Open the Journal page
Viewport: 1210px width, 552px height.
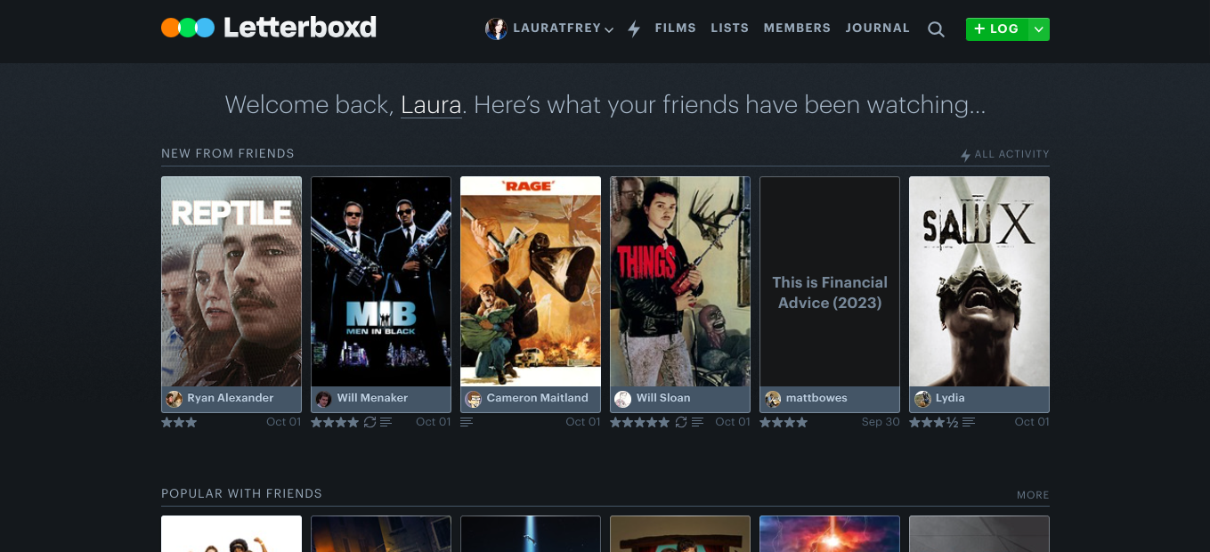(x=877, y=28)
